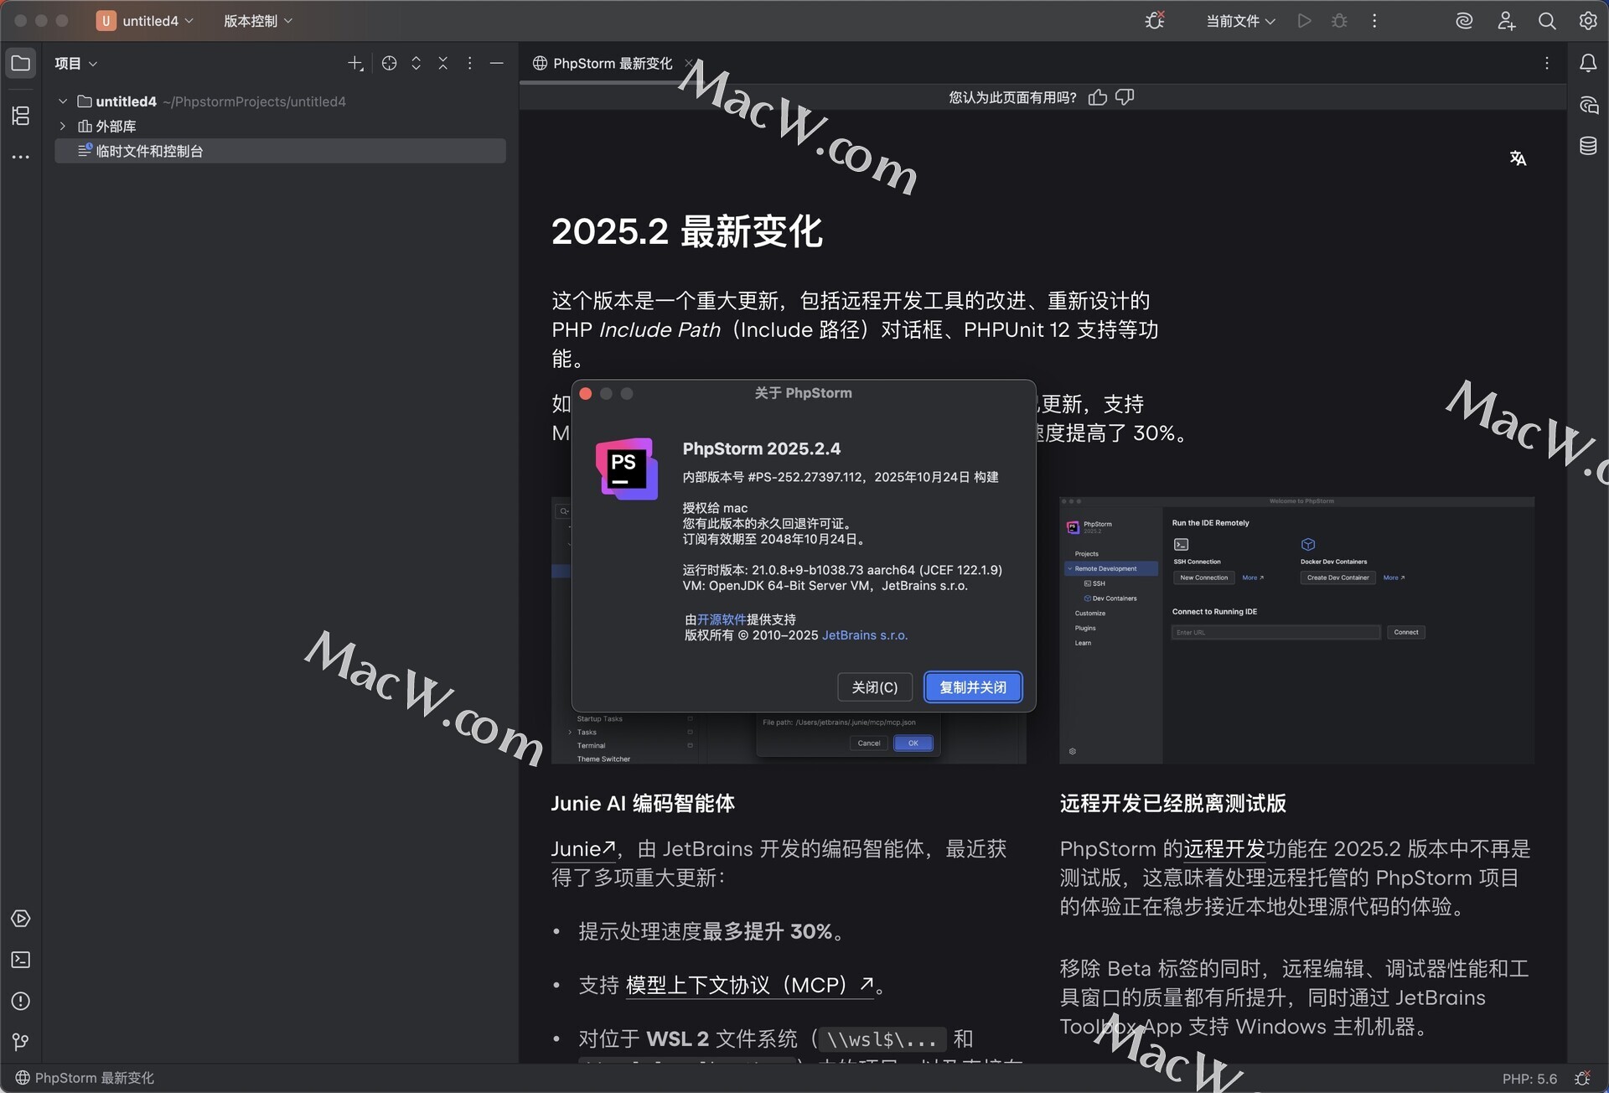Open the Database tool window

pos(1588,146)
